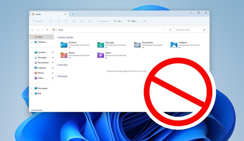Expand the Reciente section
The width and height of the screenshot is (244, 141).
[56, 76]
